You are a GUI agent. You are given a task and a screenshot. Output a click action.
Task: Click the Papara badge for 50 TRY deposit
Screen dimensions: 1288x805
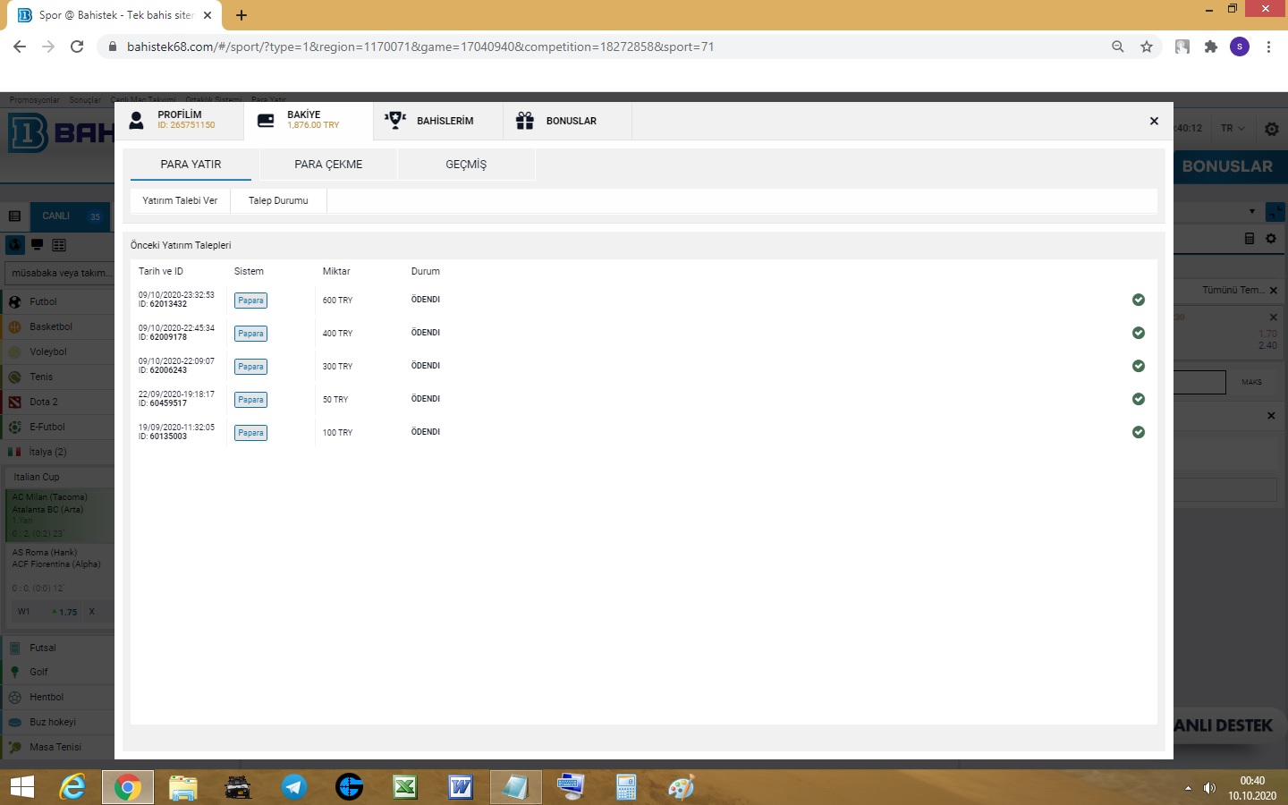point(250,400)
